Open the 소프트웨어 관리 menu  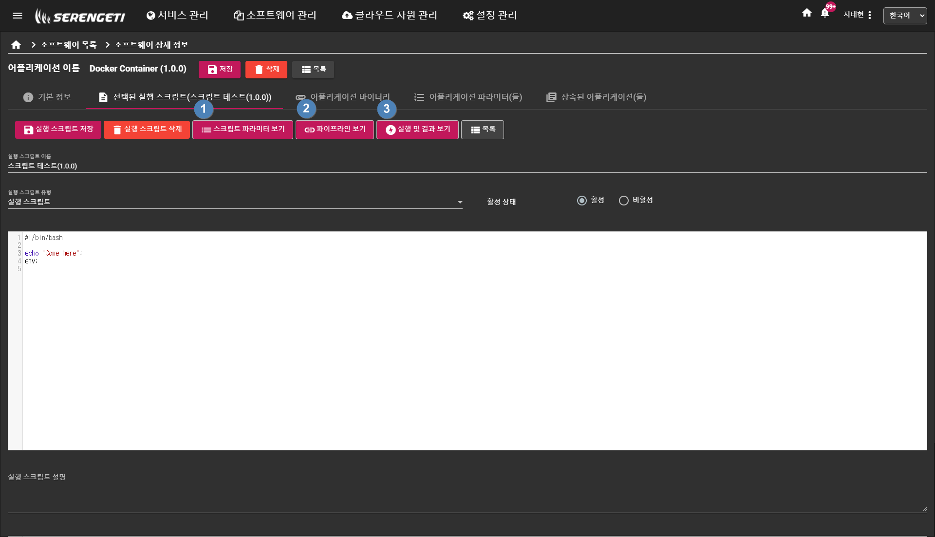(275, 16)
